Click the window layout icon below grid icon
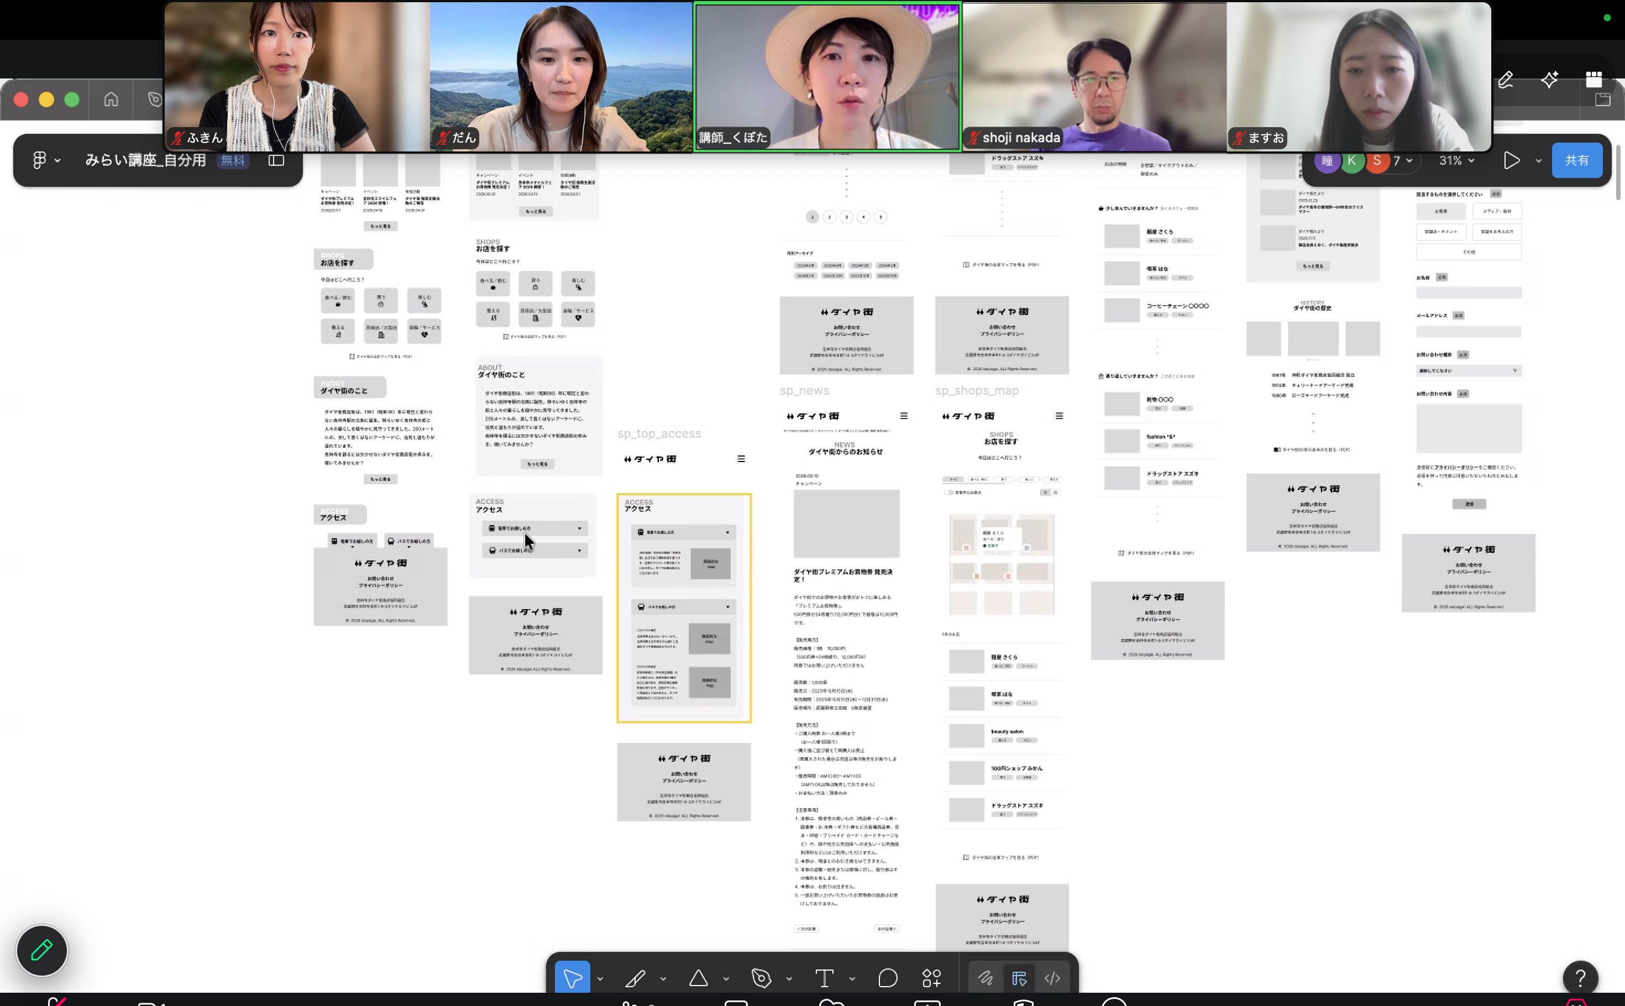 [1602, 100]
